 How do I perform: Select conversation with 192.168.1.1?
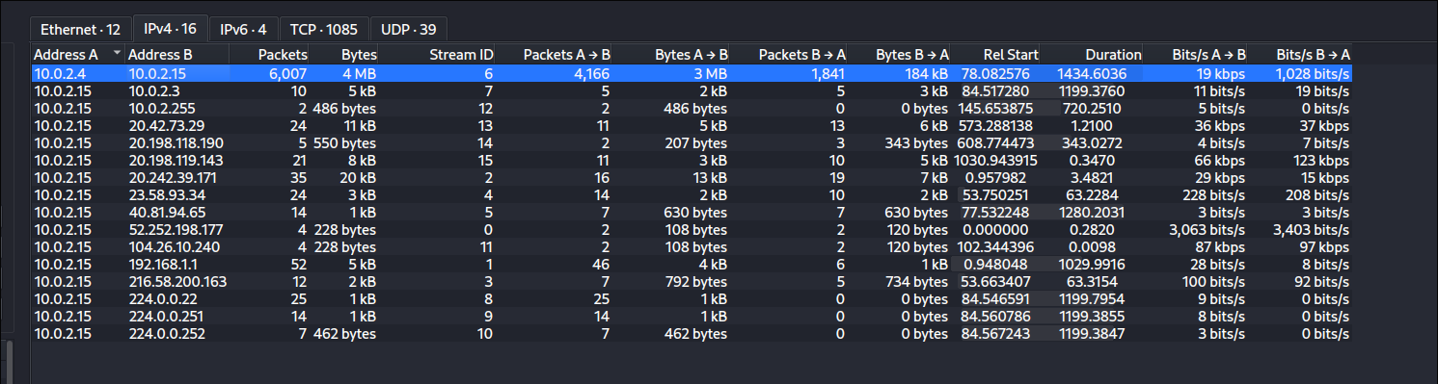[x=692, y=264]
